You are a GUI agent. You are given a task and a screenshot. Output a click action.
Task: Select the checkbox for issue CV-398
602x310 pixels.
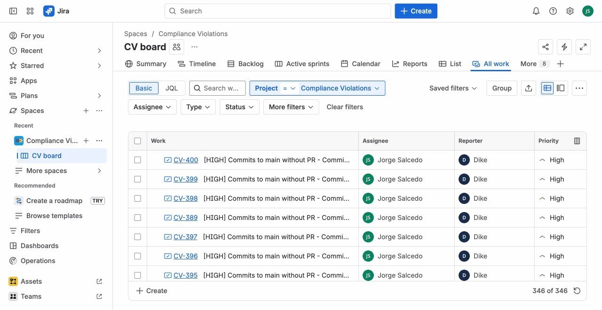click(x=137, y=198)
